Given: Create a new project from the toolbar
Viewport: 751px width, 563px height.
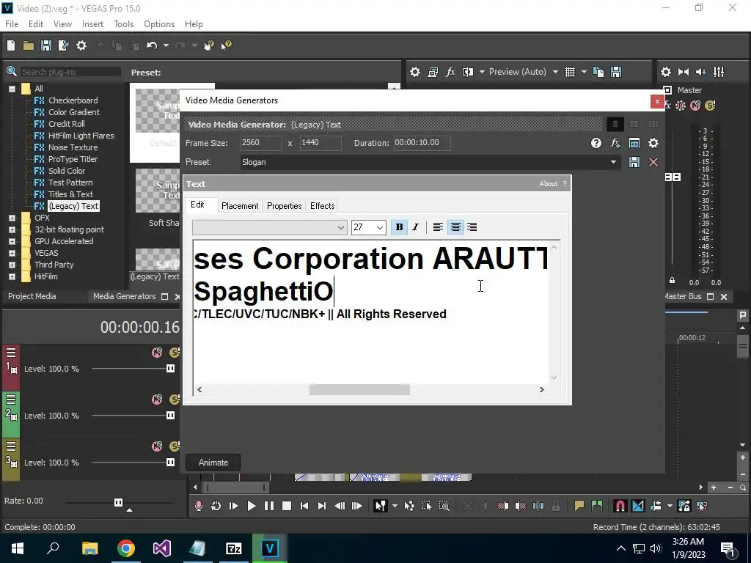Looking at the screenshot, I should click(11, 45).
